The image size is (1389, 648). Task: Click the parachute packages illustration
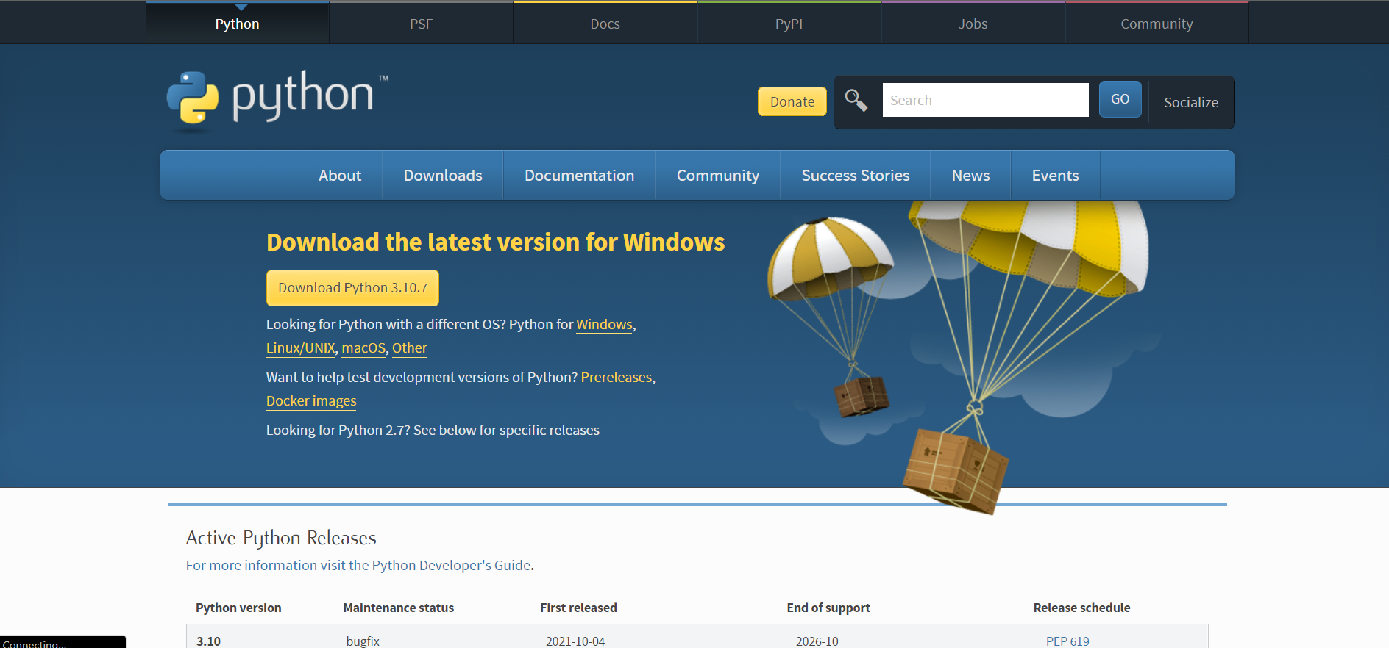(958, 357)
